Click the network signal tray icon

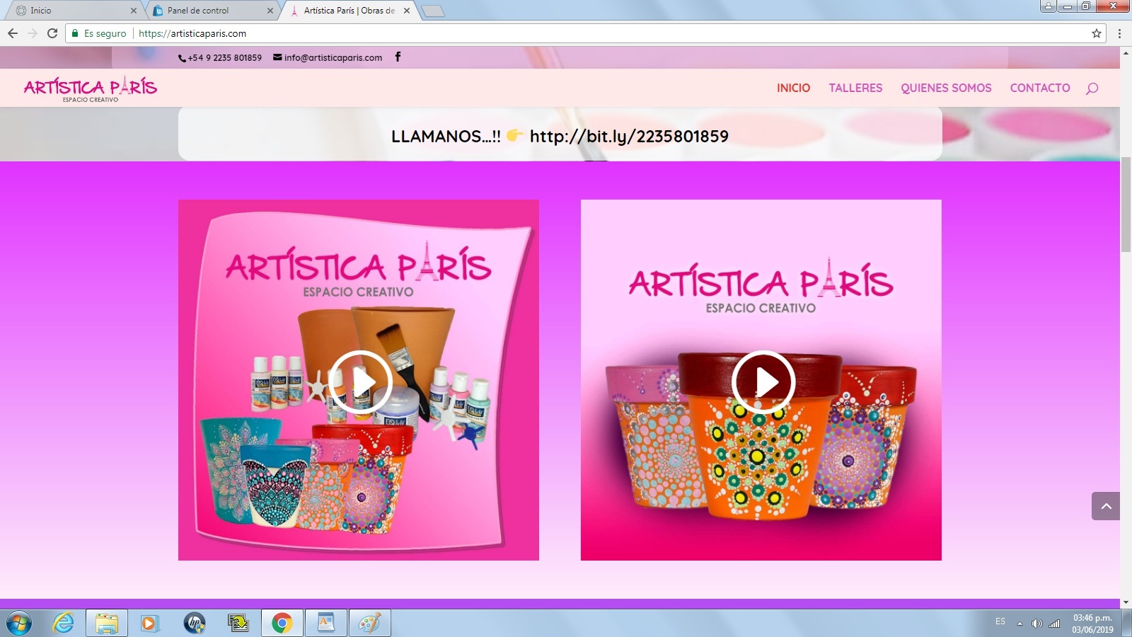(1054, 623)
